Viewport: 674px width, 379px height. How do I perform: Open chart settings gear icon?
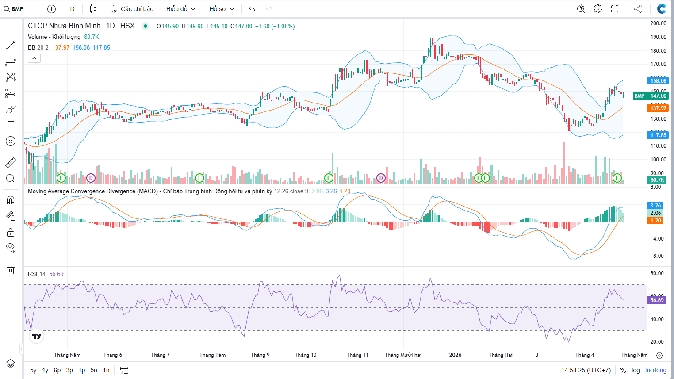598,9
